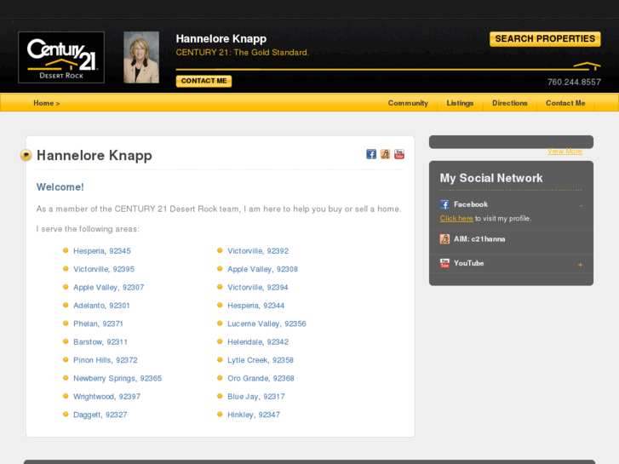
Task: Follow the 'Click here' Facebook profile link
Action: tap(456, 218)
